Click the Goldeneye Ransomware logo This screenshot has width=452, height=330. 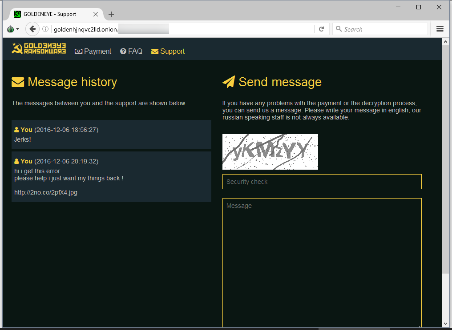click(x=39, y=48)
